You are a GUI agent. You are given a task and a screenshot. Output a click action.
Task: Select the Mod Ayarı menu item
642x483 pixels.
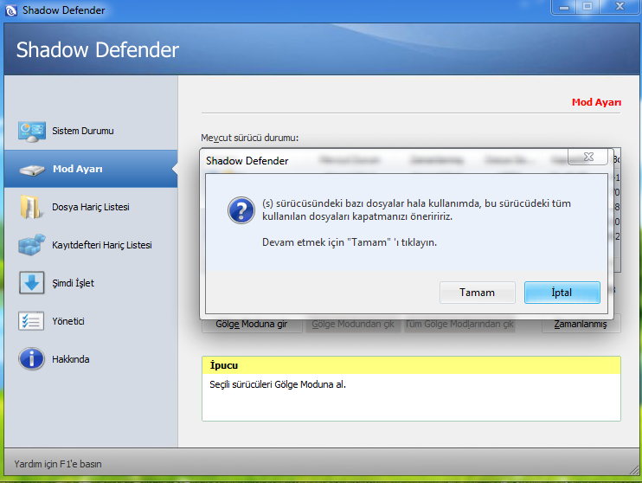point(91,169)
